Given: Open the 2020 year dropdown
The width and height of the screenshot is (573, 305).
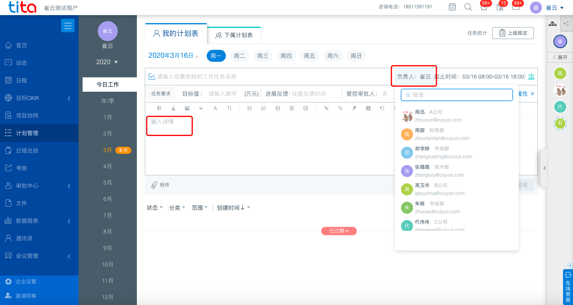Looking at the screenshot, I should (x=107, y=62).
